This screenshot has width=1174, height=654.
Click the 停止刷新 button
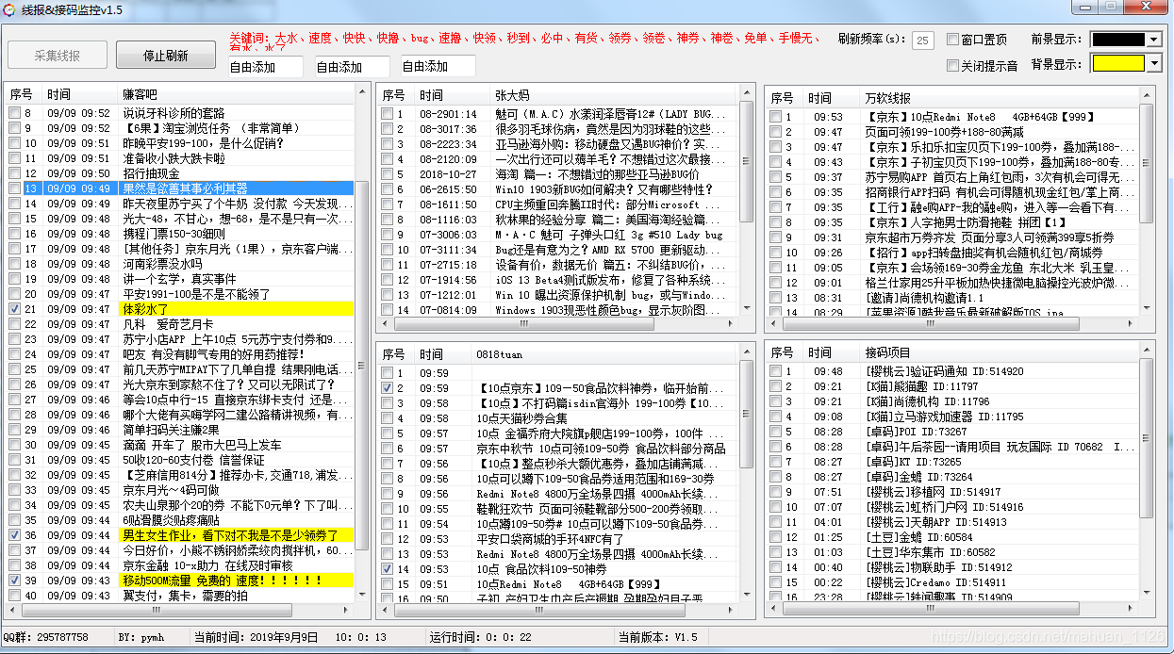click(165, 56)
